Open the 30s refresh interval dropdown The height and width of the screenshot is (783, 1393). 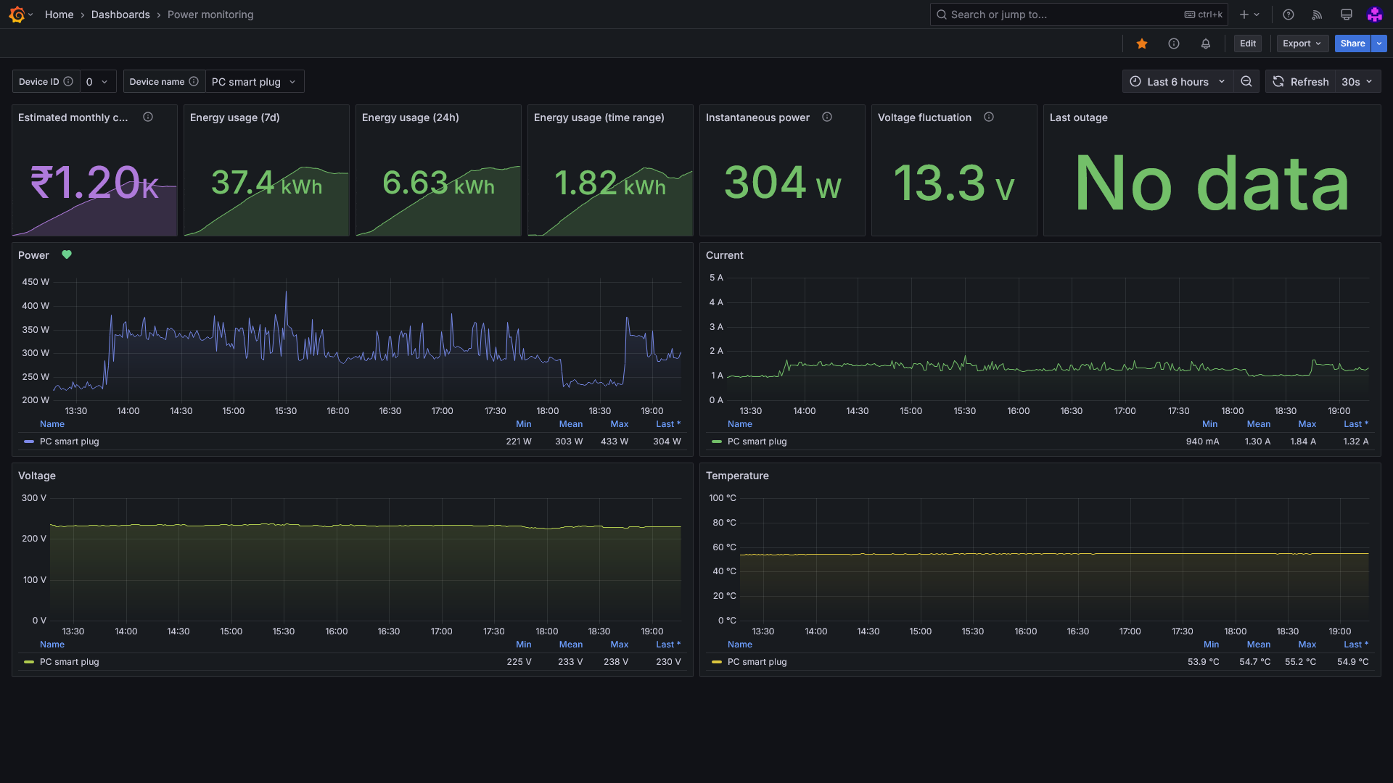pos(1357,82)
